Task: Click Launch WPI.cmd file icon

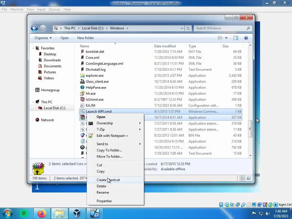Action: (82, 111)
